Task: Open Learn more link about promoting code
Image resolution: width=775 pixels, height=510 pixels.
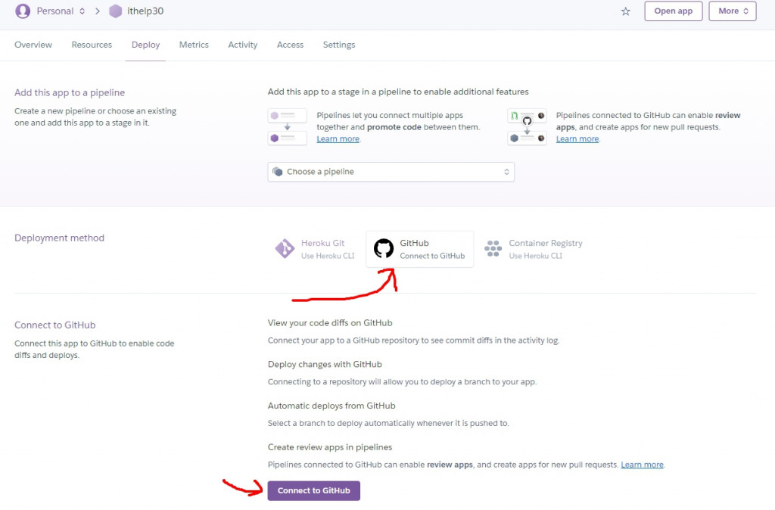Action: tap(338, 139)
